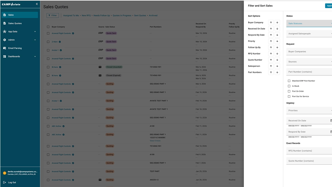This screenshot has height=187, width=332.
Task: Expand the App Data menu chevron
Action: (x=35, y=32)
